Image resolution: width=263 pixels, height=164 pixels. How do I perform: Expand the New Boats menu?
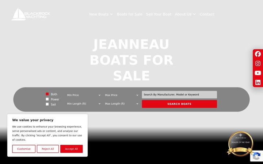[x=101, y=14]
